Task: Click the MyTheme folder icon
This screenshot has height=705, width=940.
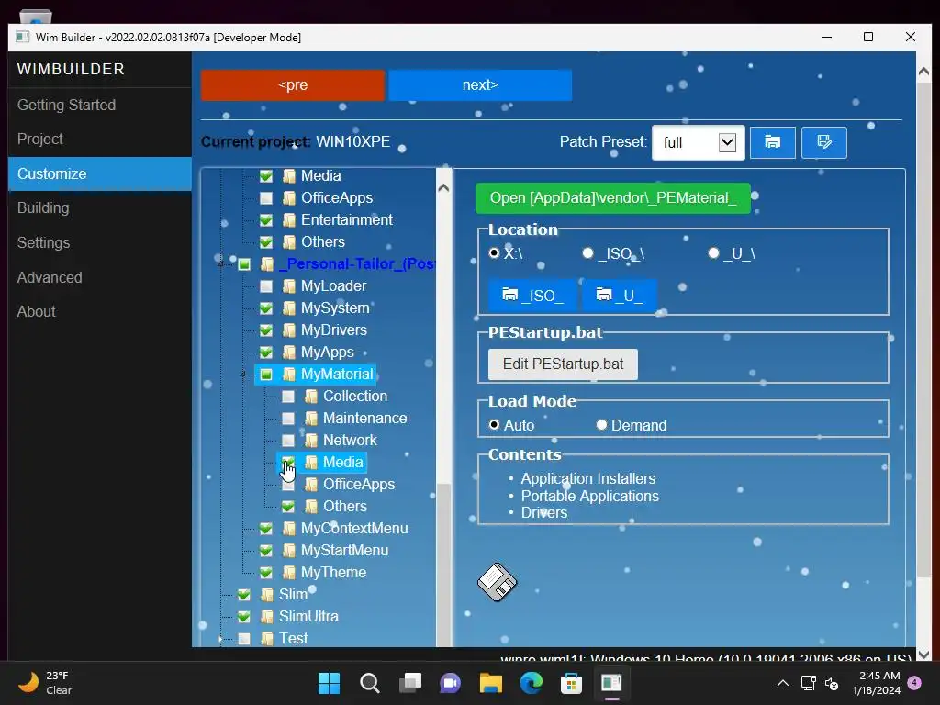Action: pos(289,573)
